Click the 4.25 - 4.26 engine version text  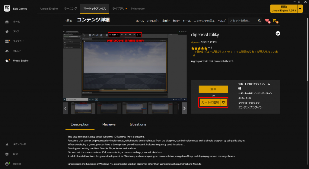click(244, 98)
